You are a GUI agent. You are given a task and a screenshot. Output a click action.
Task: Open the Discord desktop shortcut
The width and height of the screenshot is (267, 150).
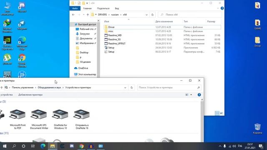22,7
